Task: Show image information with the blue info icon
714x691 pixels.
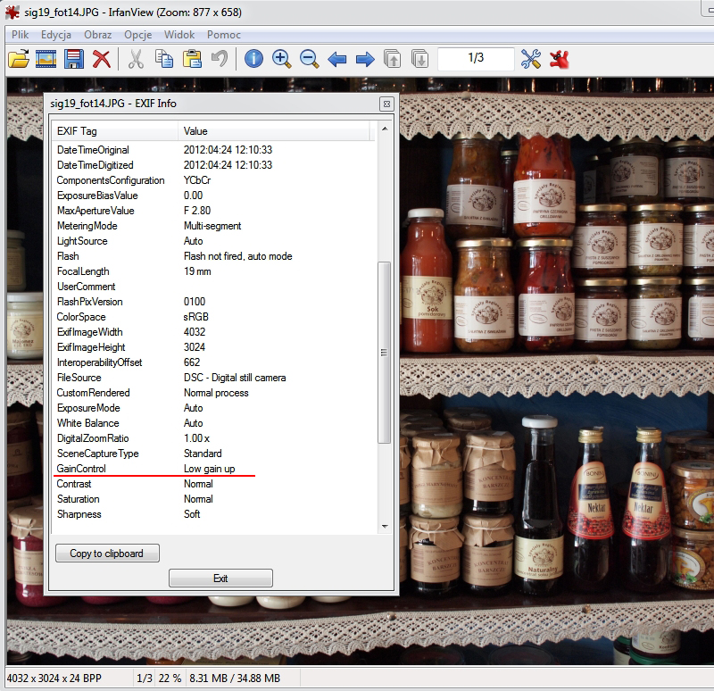Action: (254, 59)
